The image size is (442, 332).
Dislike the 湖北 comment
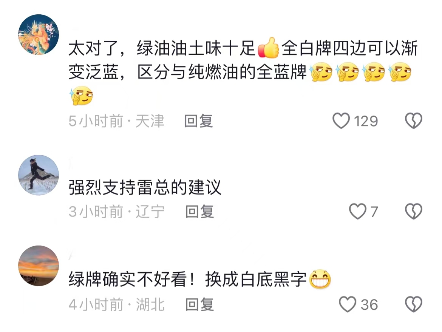pos(414,304)
